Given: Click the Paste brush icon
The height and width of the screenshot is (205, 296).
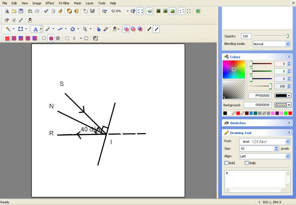Looking at the screenshot, I should 60,11.
